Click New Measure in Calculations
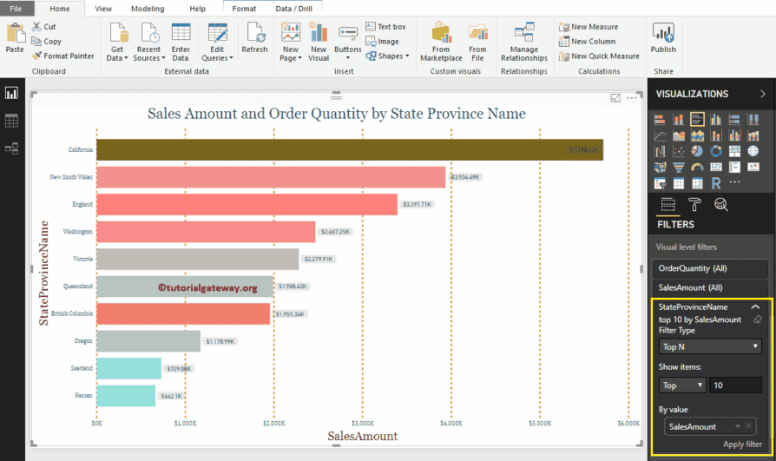 tap(594, 27)
